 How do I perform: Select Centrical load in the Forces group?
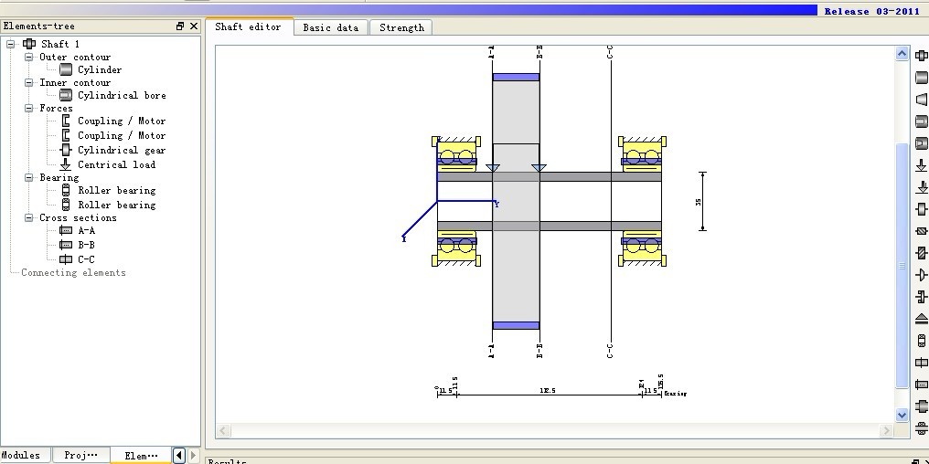117,165
